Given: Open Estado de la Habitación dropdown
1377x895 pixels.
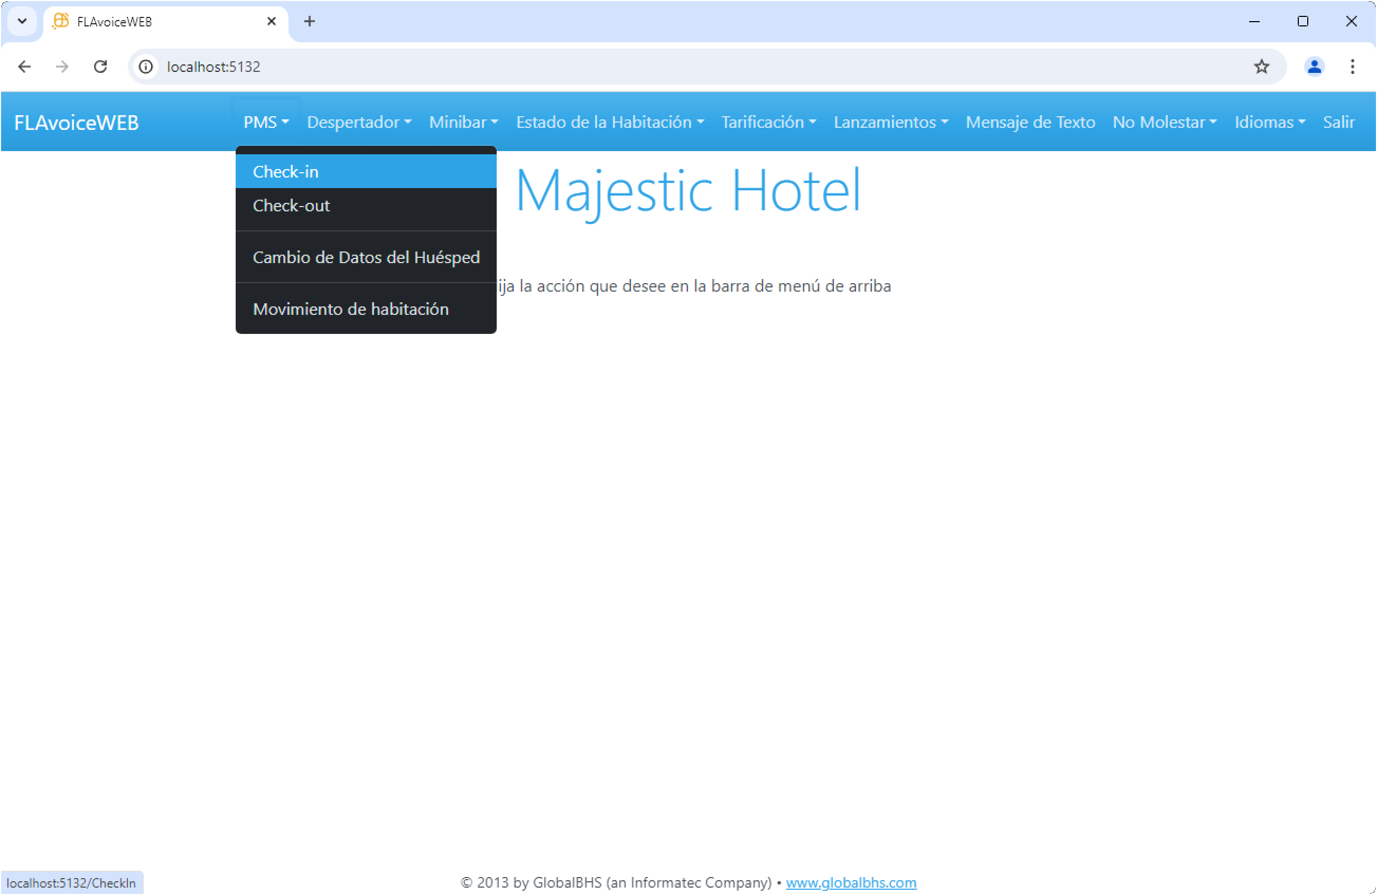Looking at the screenshot, I should 609,122.
